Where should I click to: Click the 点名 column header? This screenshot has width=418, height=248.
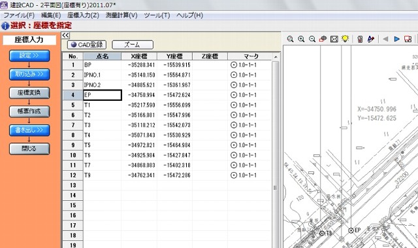[x=103, y=56]
